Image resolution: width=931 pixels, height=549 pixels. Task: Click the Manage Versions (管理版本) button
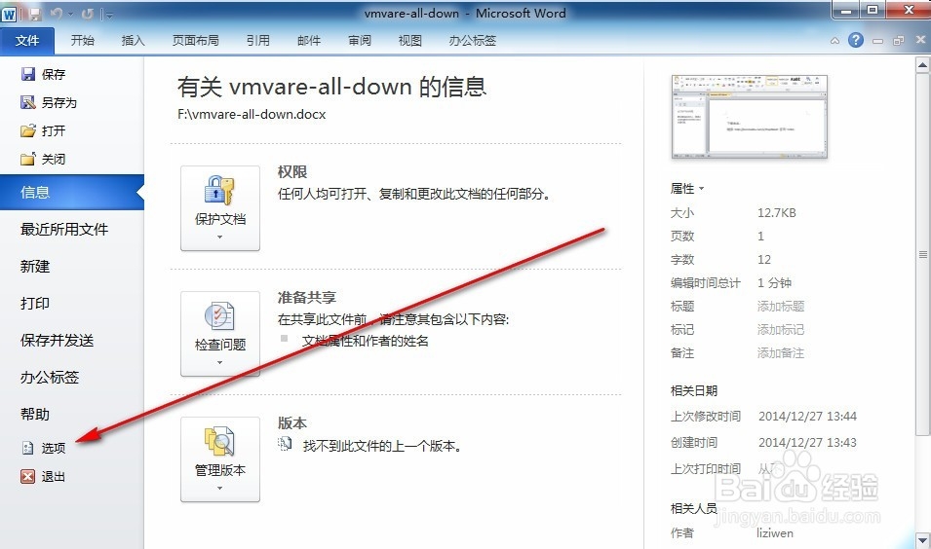coord(220,459)
